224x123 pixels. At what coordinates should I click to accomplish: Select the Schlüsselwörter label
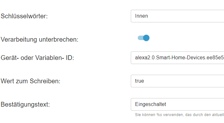point(24,16)
